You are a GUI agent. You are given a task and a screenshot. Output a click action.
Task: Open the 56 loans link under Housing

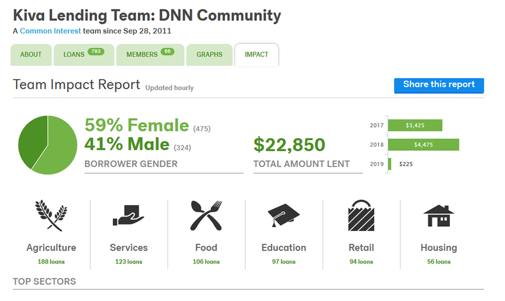click(438, 262)
